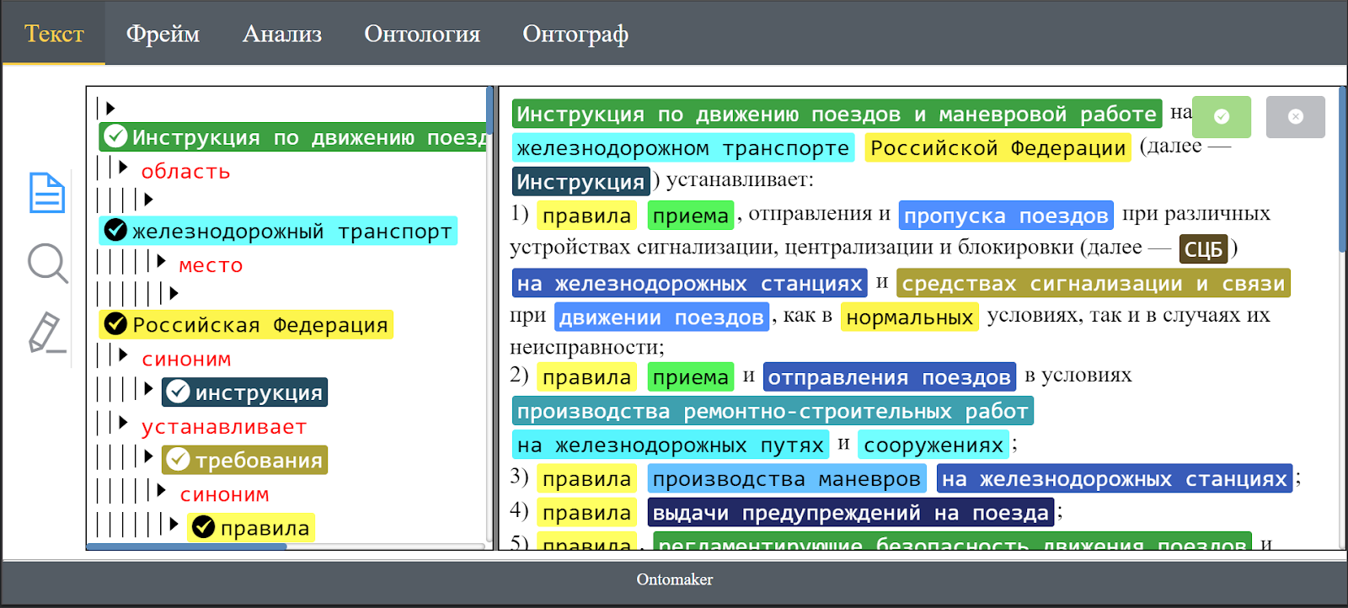Expand the 'место' relation arrow
The width and height of the screenshot is (1348, 608).
tap(161, 261)
